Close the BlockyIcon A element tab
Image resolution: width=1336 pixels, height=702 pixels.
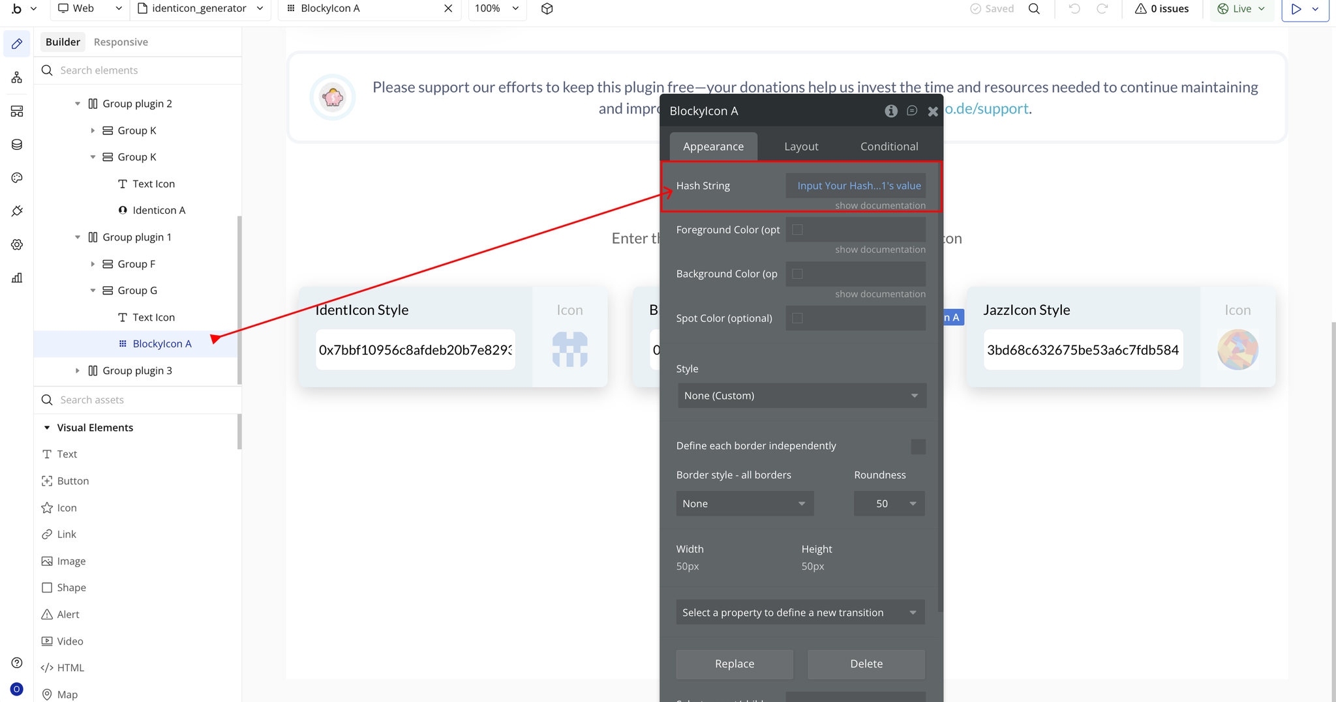(x=448, y=8)
